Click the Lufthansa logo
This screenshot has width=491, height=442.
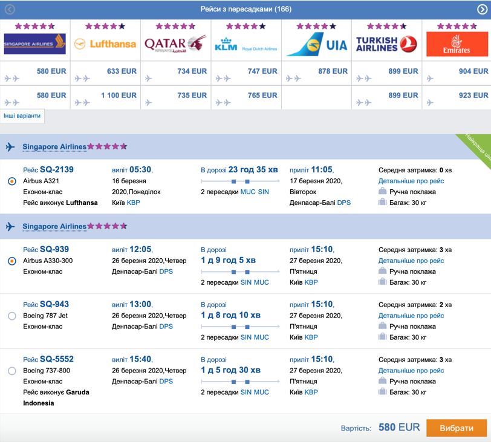coord(105,44)
